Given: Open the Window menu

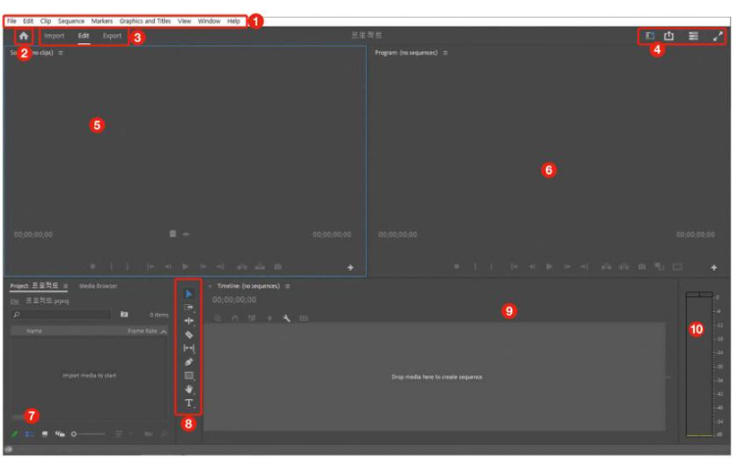Looking at the screenshot, I should coord(209,22).
